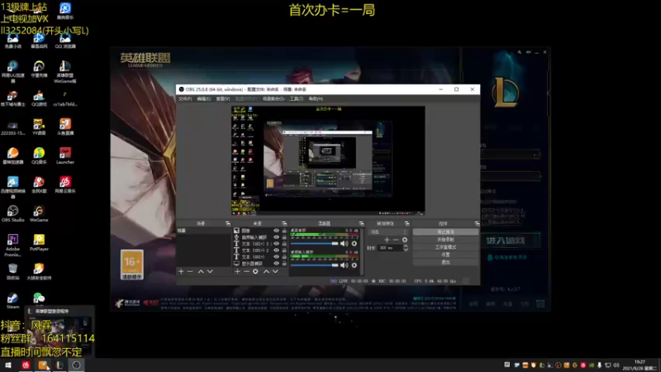This screenshot has width=661, height=372.
Task: Mute the desktop audio speaker icon
Action: (x=345, y=243)
